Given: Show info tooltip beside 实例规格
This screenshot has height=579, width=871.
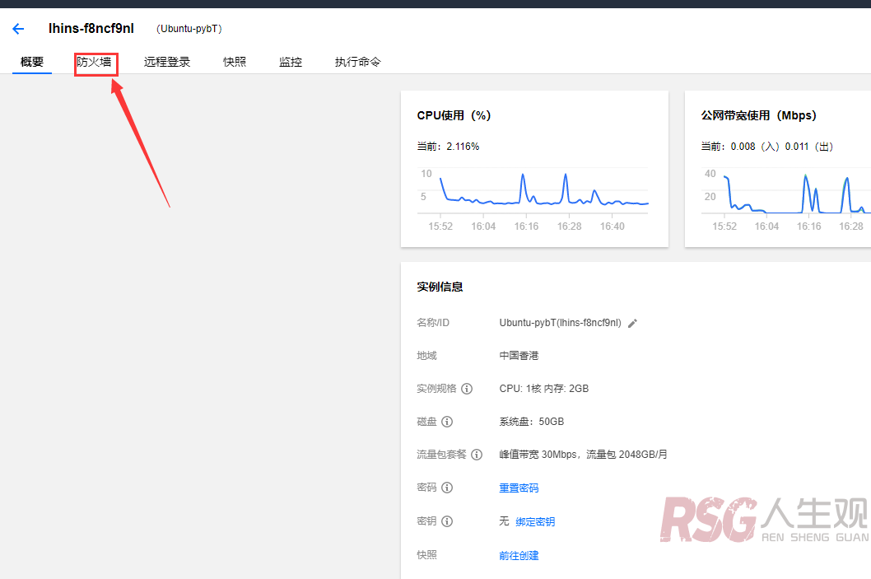Looking at the screenshot, I should click(x=467, y=389).
